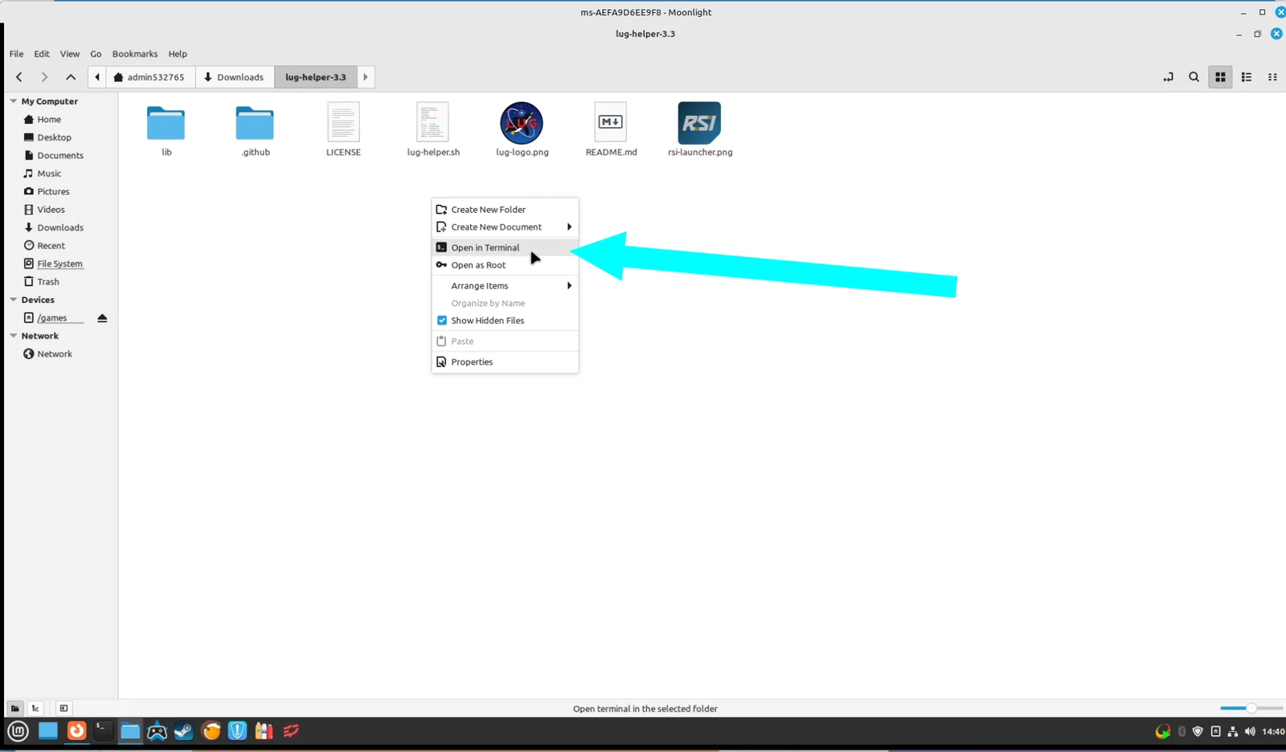Select the README.md file
Image resolution: width=1286 pixels, height=752 pixels.
click(611, 129)
